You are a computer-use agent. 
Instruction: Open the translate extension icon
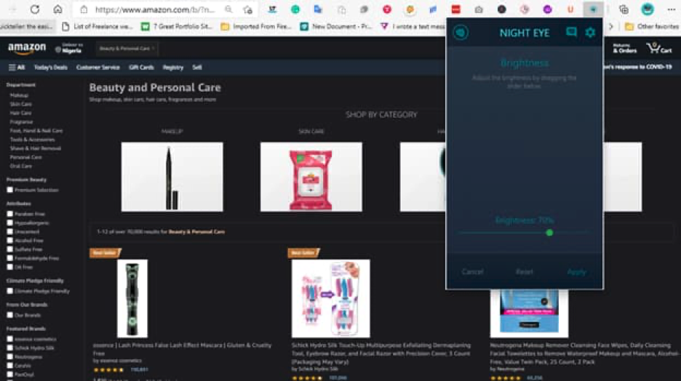click(x=317, y=9)
